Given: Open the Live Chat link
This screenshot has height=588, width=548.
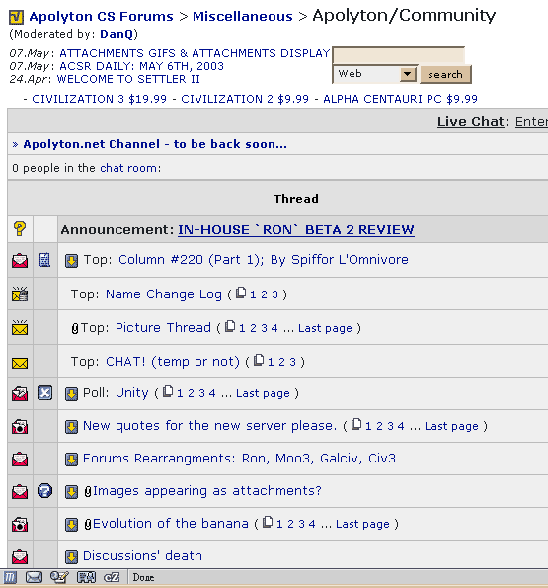Looking at the screenshot, I should (x=470, y=122).
